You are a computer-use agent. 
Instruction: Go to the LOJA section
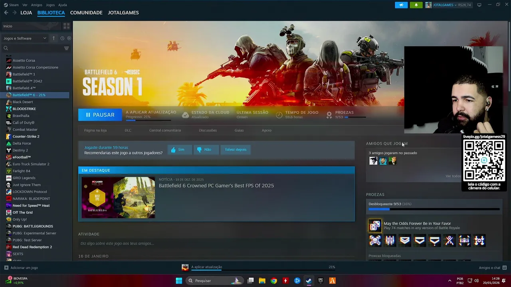[x=26, y=13]
